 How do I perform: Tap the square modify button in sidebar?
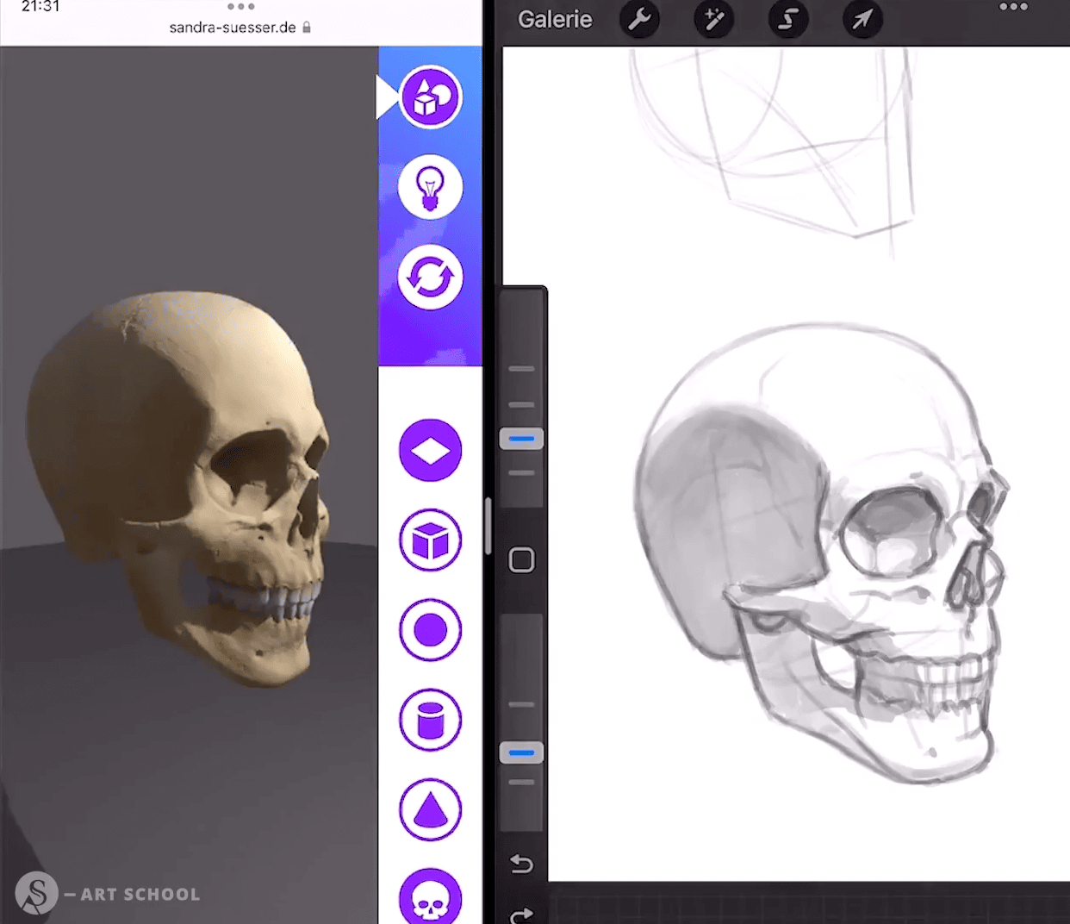pos(521,560)
